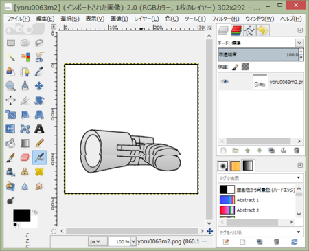Select the Ellipse Select tool
Image resolution: width=309 pixels, height=251 pixels.
click(25, 43)
